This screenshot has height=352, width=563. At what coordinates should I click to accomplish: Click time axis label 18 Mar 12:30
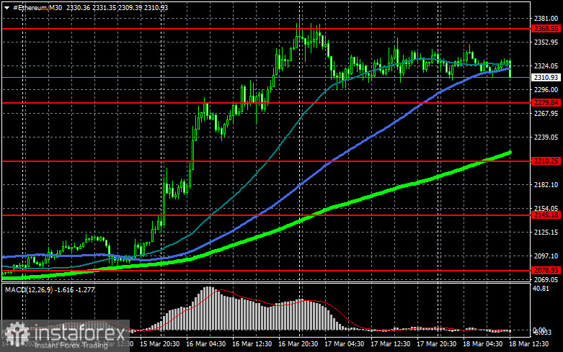(528, 344)
